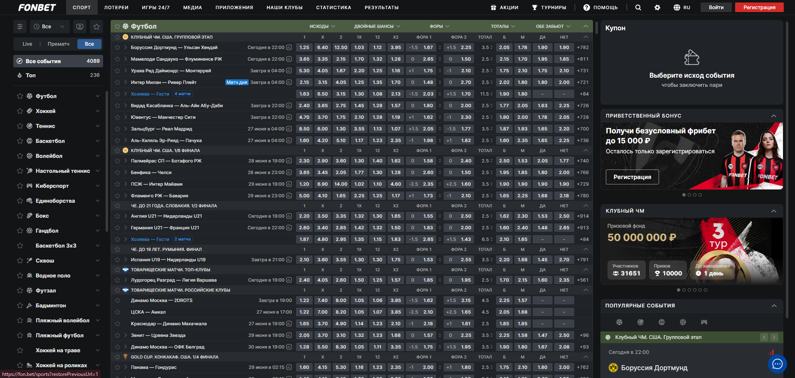Open the live chat support bubble
The image size is (795, 378).
click(x=777, y=364)
